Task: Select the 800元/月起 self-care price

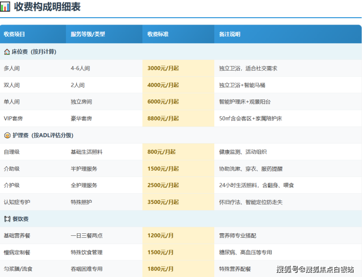Action: pyautogui.click(x=161, y=152)
